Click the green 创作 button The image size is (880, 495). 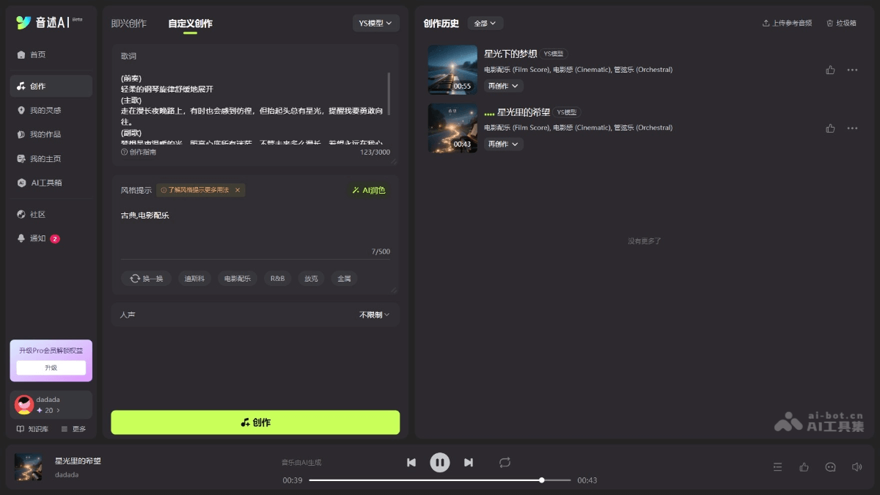point(254,422)
